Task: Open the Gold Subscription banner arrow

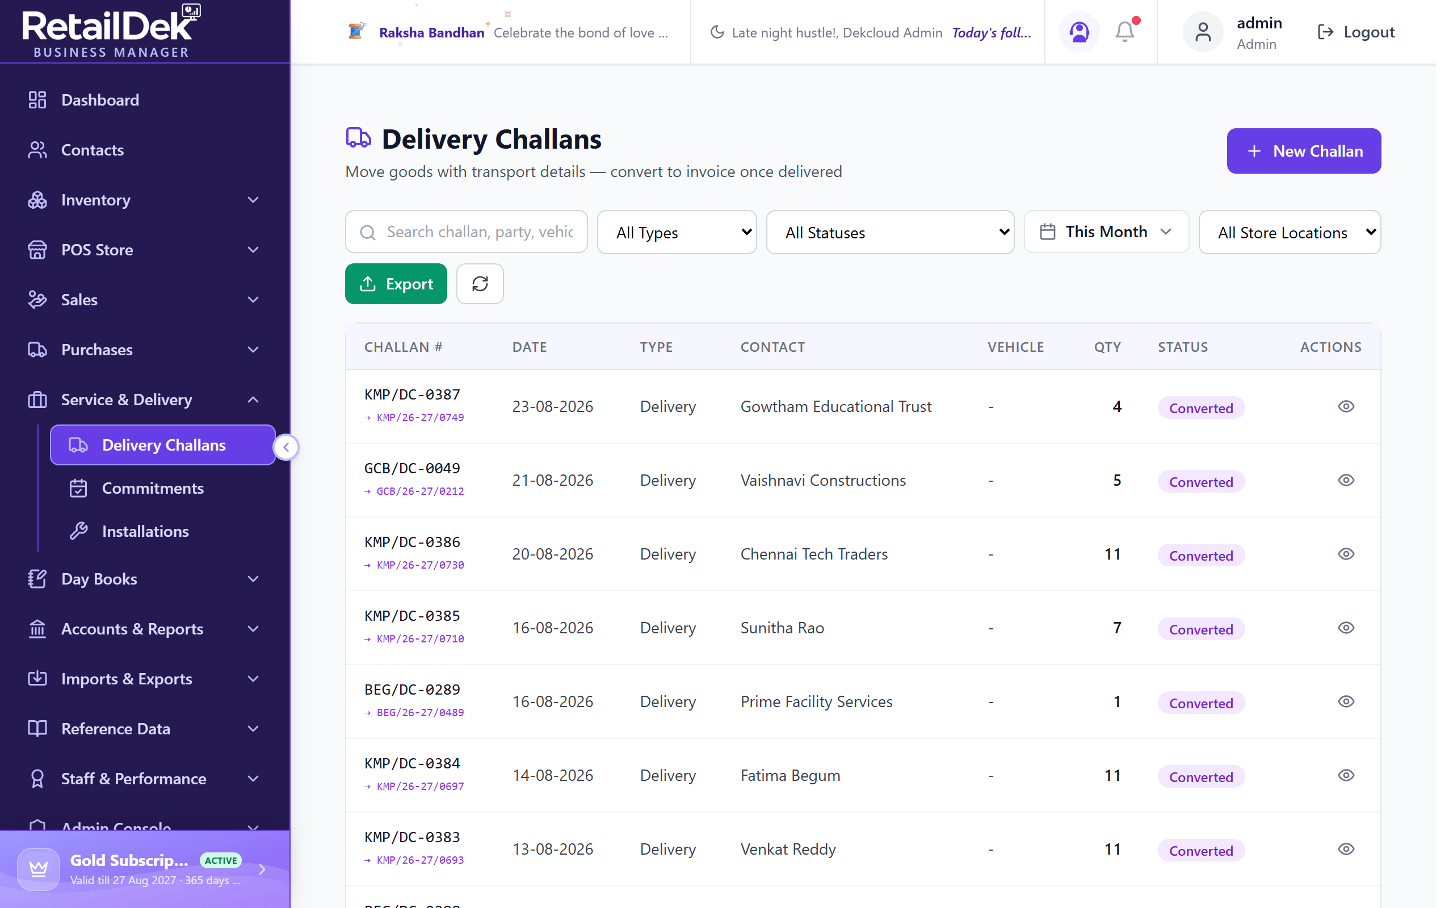Action: pyautogui.click(x=262, y=869)
